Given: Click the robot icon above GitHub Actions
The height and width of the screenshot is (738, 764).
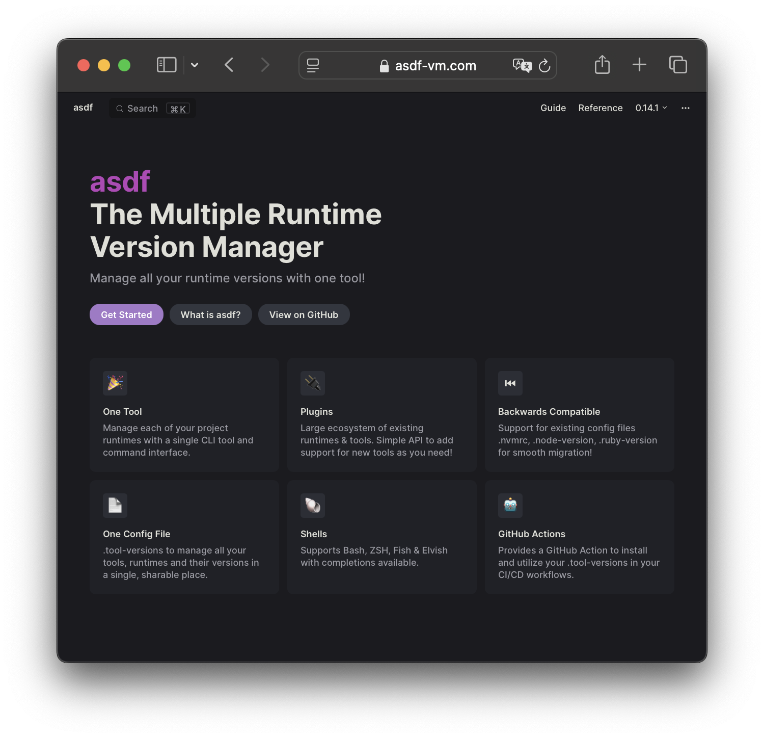Looking at the screenshot, I should point(510,505).
